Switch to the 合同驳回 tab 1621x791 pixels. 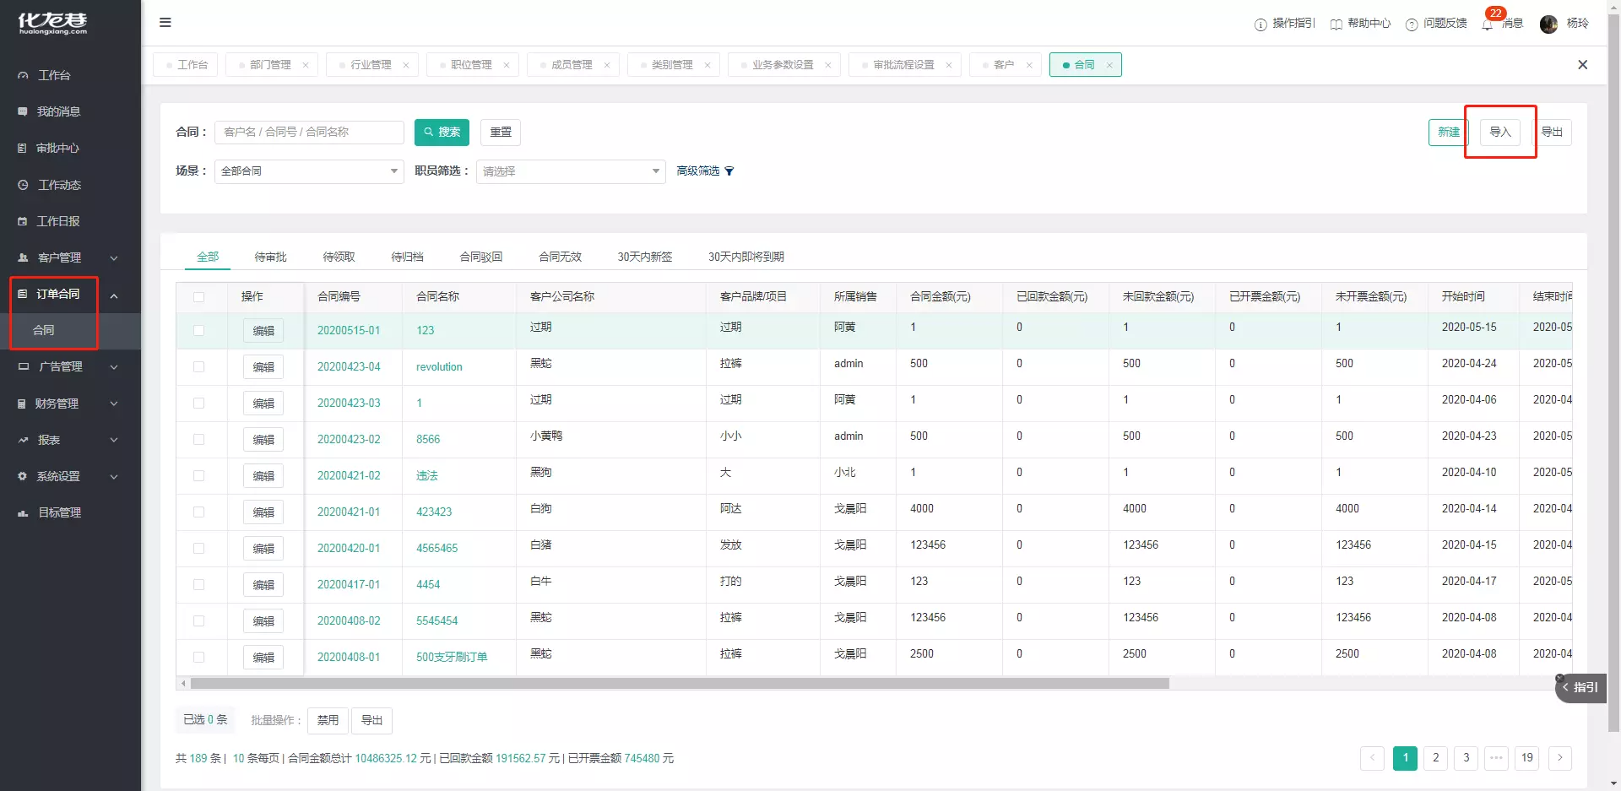(481, 257)
